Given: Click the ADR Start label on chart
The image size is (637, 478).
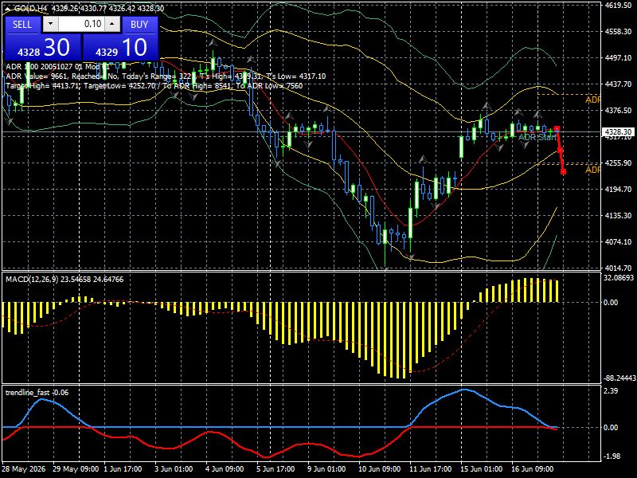Looking at the screenshot, I should click(x=537, y=137).
